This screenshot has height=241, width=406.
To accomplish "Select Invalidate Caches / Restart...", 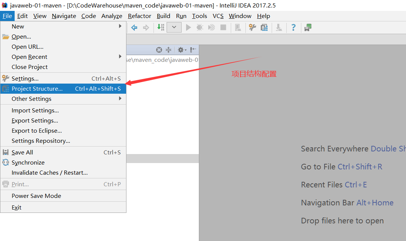I will click(x=63, y=172).
